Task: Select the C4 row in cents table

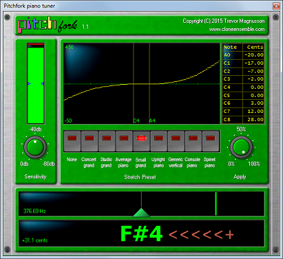Action: point(243,87)
